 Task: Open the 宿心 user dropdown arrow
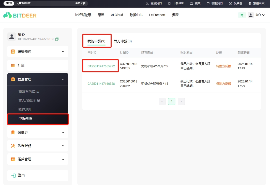(263, 15)
